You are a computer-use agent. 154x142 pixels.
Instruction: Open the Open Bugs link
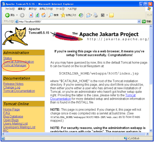tap(11, 120)
